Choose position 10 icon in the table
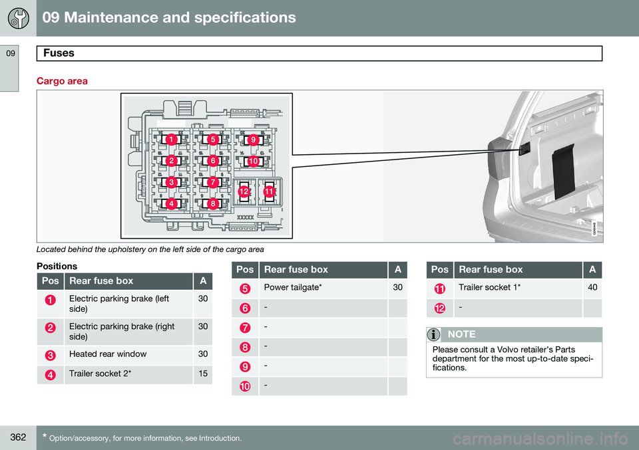Viewport: 639px width, 450px height. coord(245,386)
